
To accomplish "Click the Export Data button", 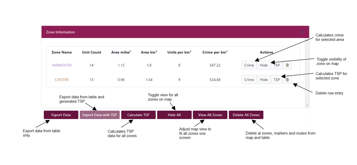I will pos(61,115).
